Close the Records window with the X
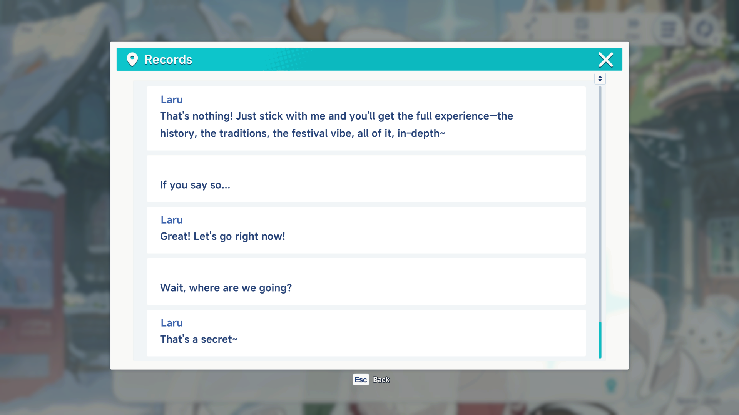The width and height of the screenshot is (739, 415). point(605,60)
